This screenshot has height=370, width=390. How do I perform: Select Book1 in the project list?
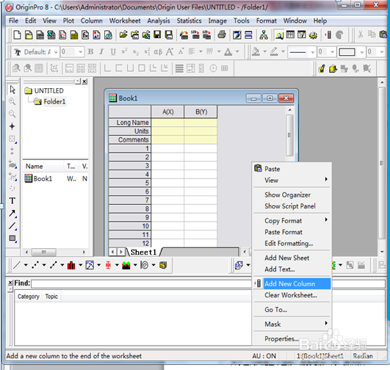[43, 178]
